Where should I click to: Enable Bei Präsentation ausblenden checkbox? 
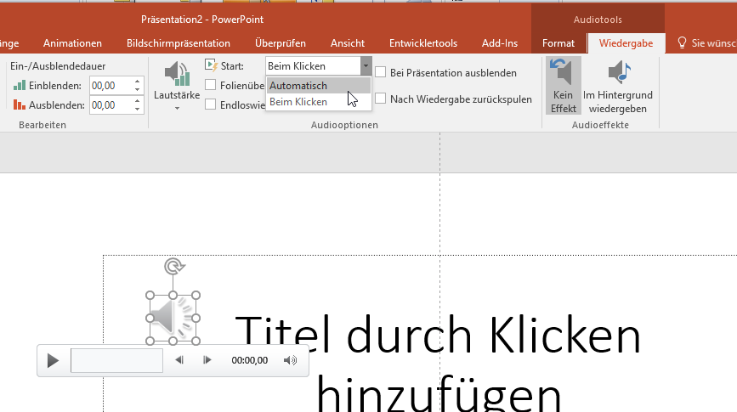pos(381,72)
